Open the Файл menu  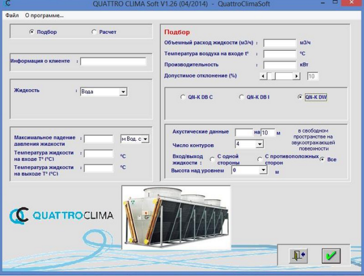[12, 15]
